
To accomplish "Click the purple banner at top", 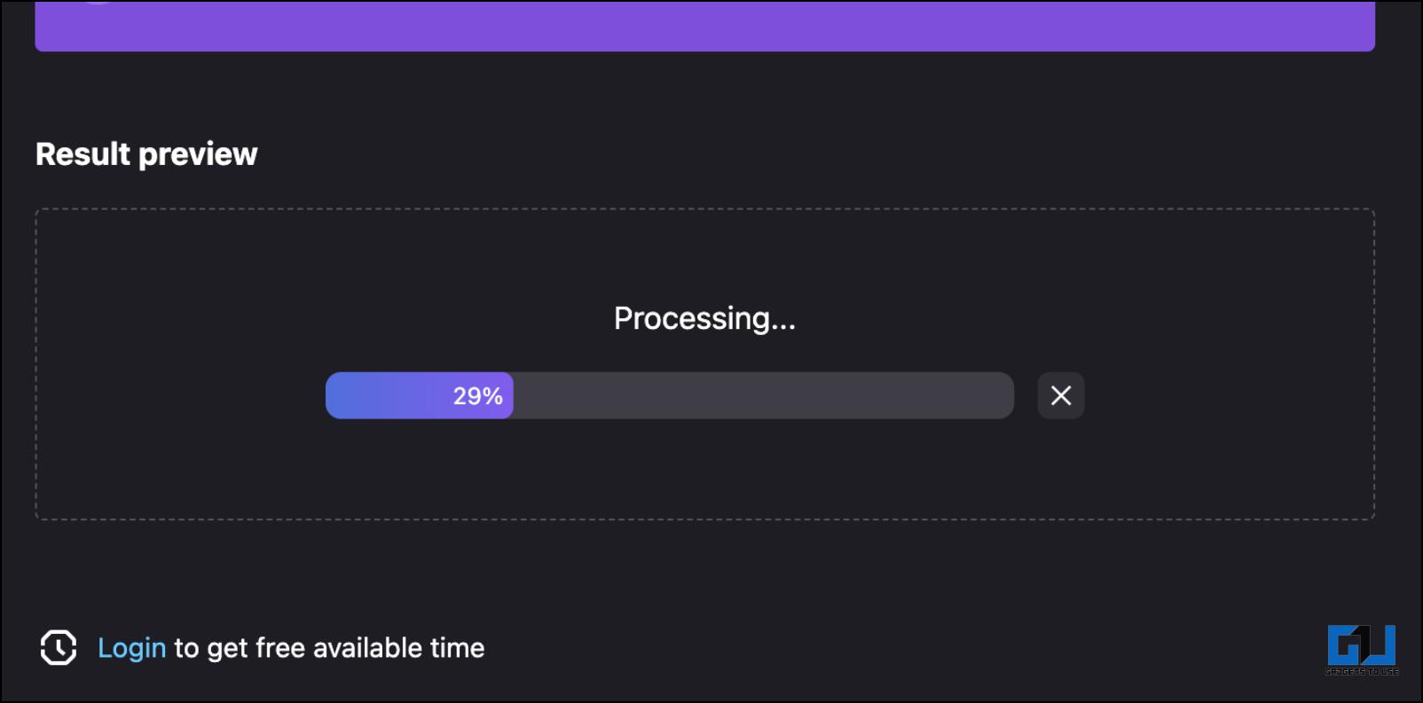I will 705,26.
